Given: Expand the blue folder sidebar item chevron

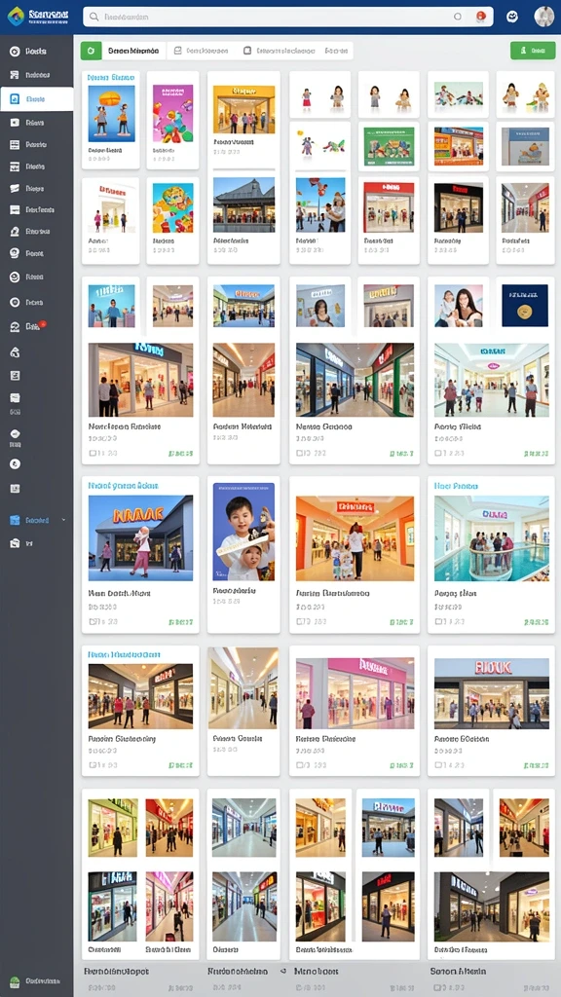Looking at the screenshot, I should (63, 520).
